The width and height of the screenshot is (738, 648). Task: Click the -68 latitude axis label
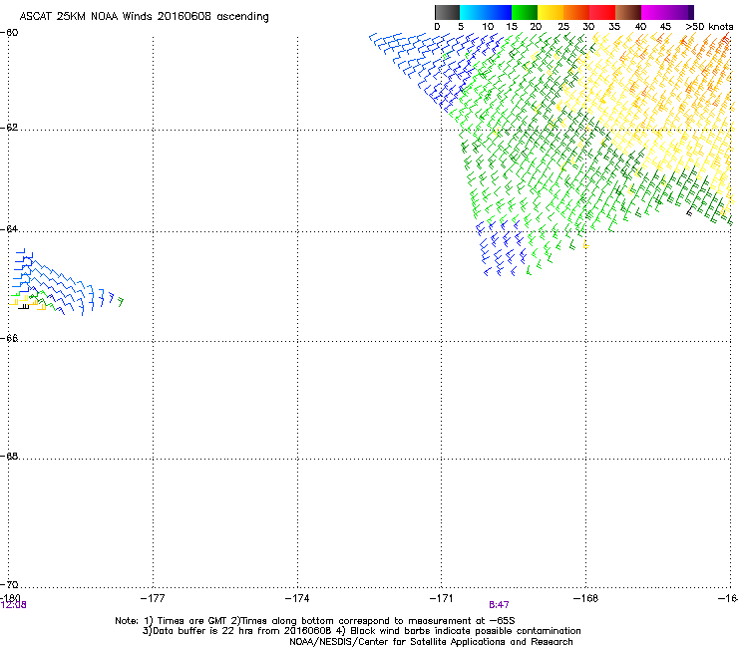coord(9,456)
